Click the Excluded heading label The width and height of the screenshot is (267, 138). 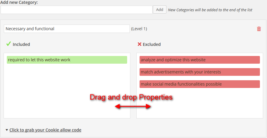(x=152, y=44)
